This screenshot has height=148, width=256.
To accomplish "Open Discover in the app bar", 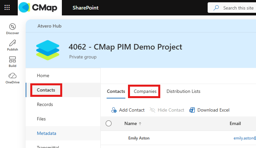I will (13, 29).
